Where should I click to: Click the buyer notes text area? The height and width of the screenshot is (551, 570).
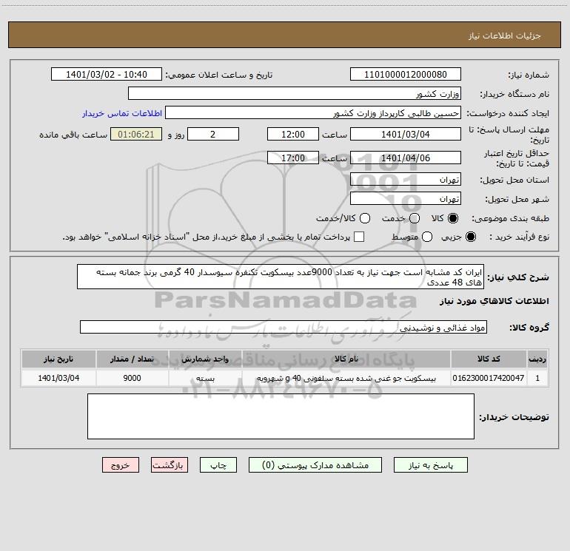(x=281, y=416)
